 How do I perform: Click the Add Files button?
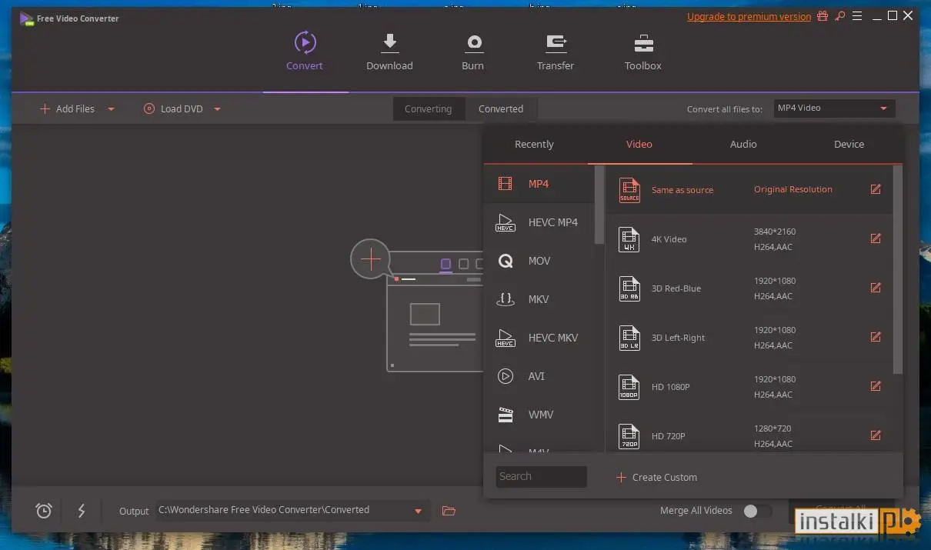[x=67, y=109]
